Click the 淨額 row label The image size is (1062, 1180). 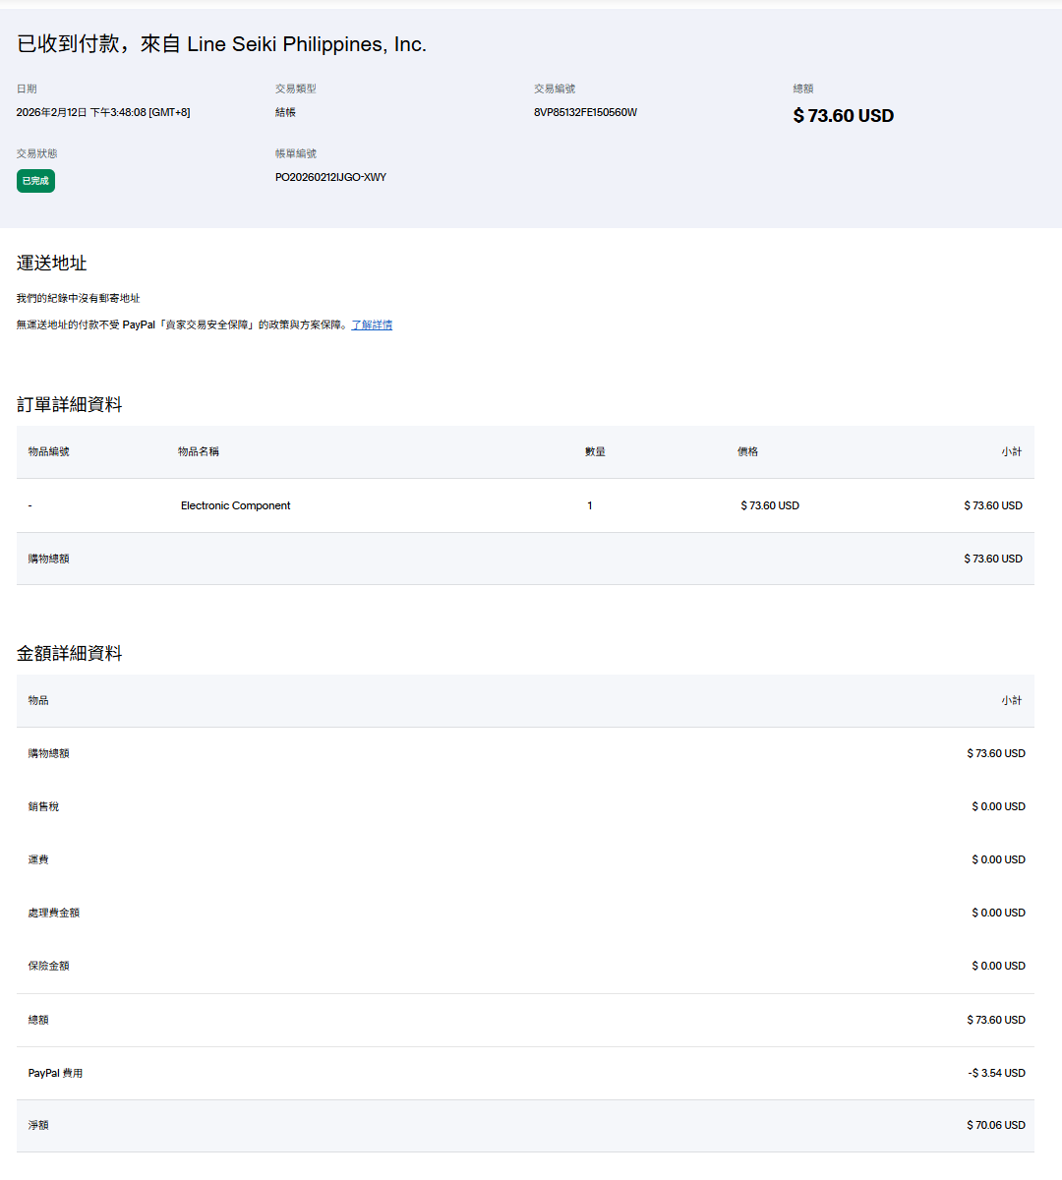38,1125
